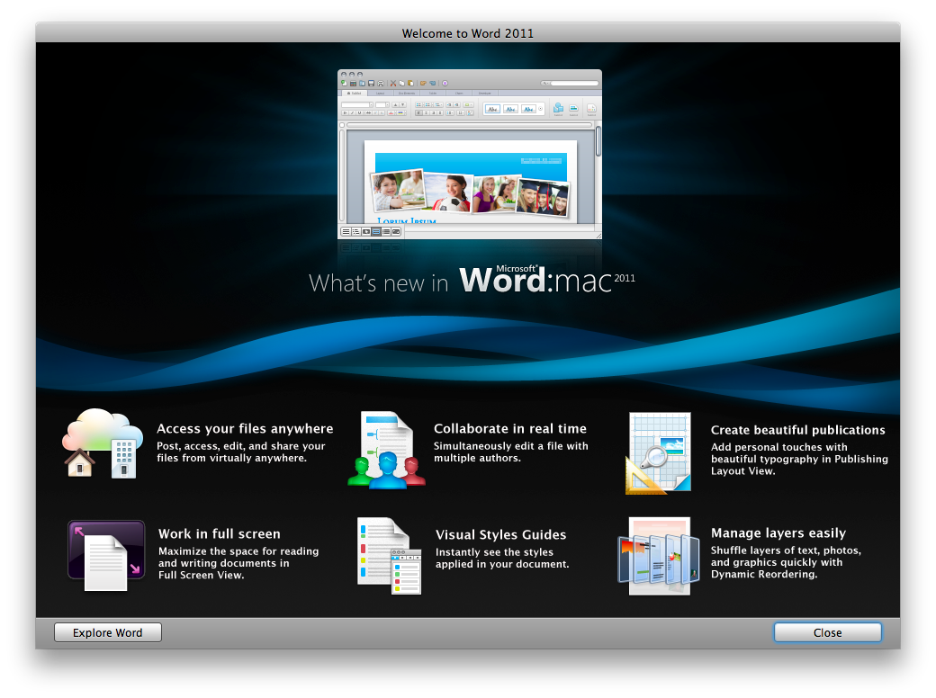The width and height of the screenshot is (936, 698).
Task: Click the purple full screen view icon
Action: [106, 555]
